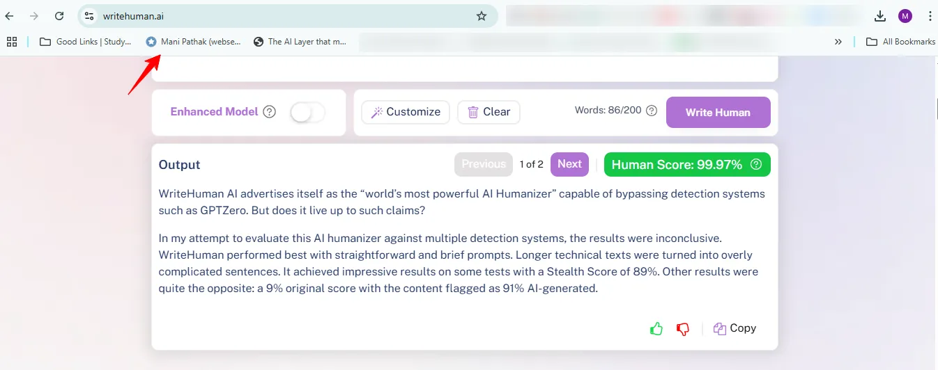Give thumbs down to the output
This screenshot has width=938, height=370.
coord(683,329)
